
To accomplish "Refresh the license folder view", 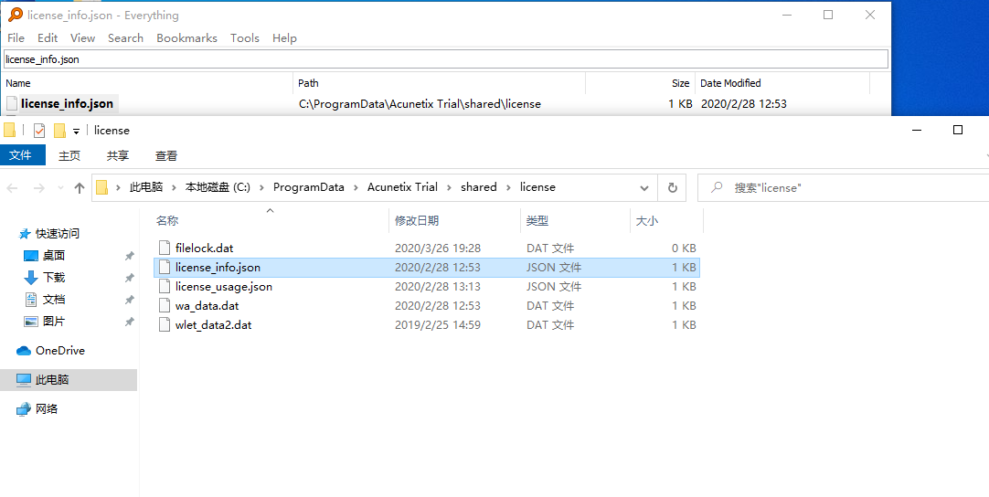I will [673, 188].
